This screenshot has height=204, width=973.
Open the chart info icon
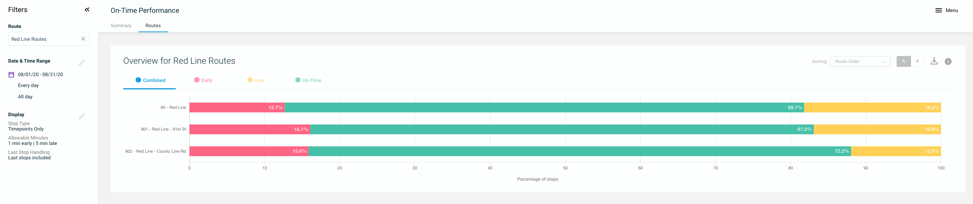948,61
